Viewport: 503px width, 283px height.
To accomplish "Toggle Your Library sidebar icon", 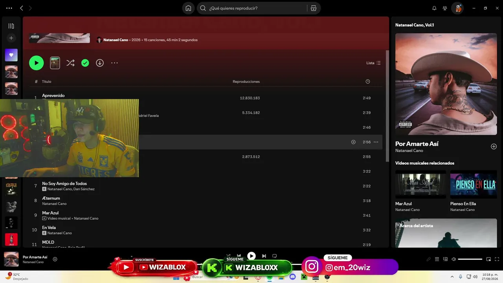I will click(x=11, y=26).
